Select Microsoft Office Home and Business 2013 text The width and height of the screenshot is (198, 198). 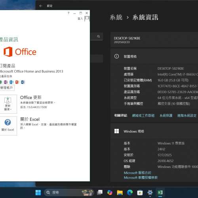pos(31,71)
